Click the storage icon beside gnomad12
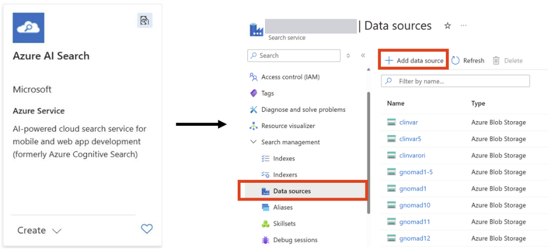Image resolution: width=551 pixels, height=250 pixels. [x=391, y=239]
